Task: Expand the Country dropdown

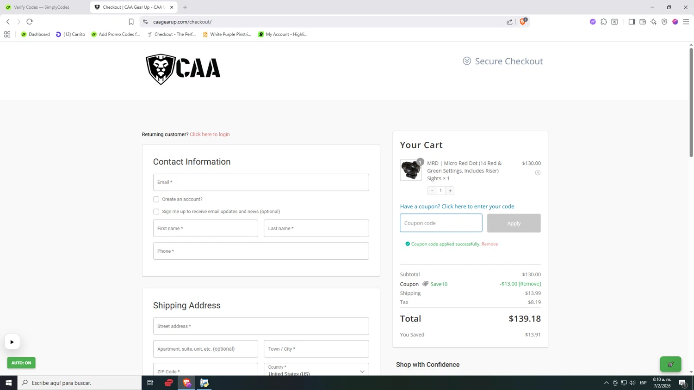Action: click(x=316, y=370)
